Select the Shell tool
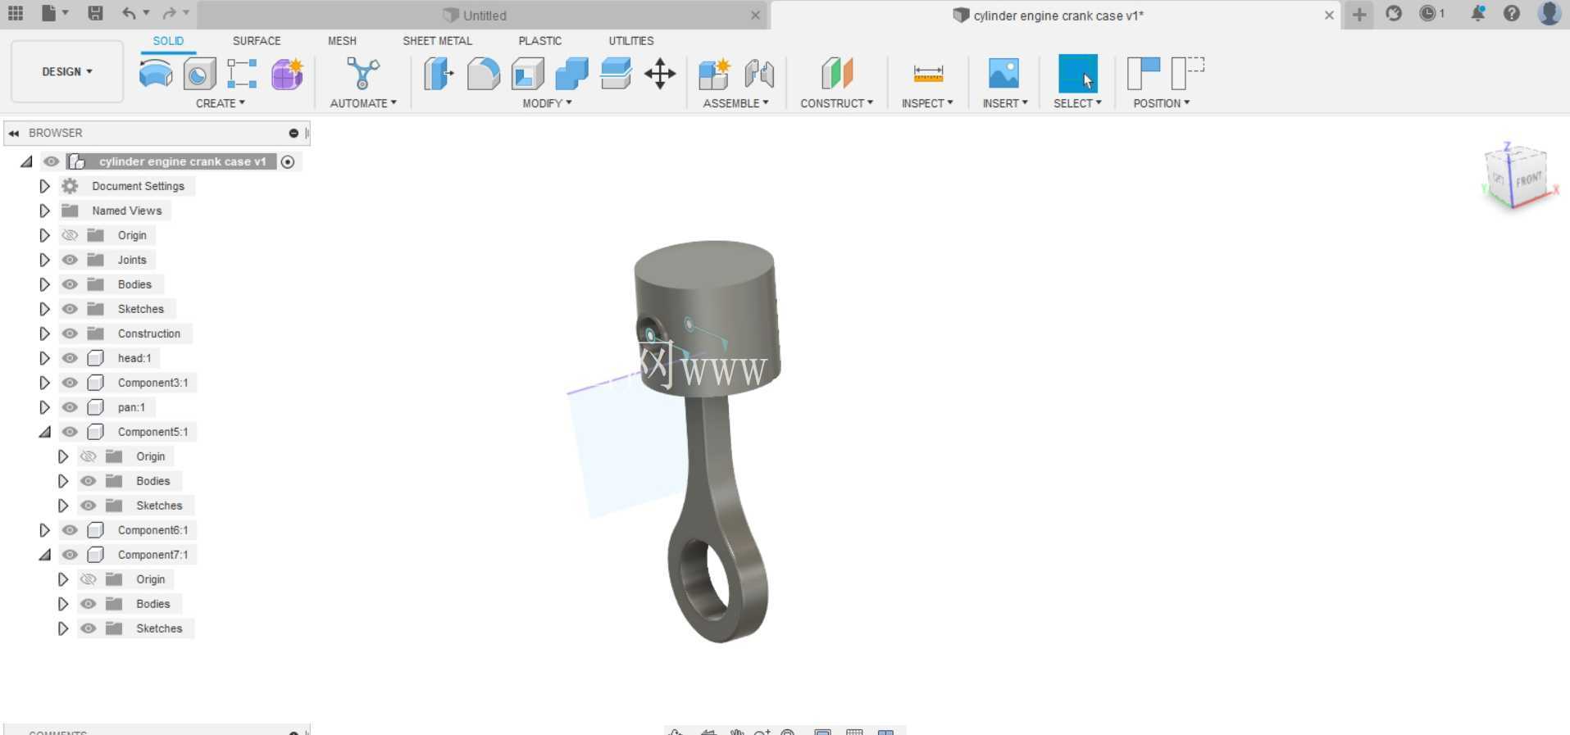Screen dimensions: 1570x735 point(527,74)
